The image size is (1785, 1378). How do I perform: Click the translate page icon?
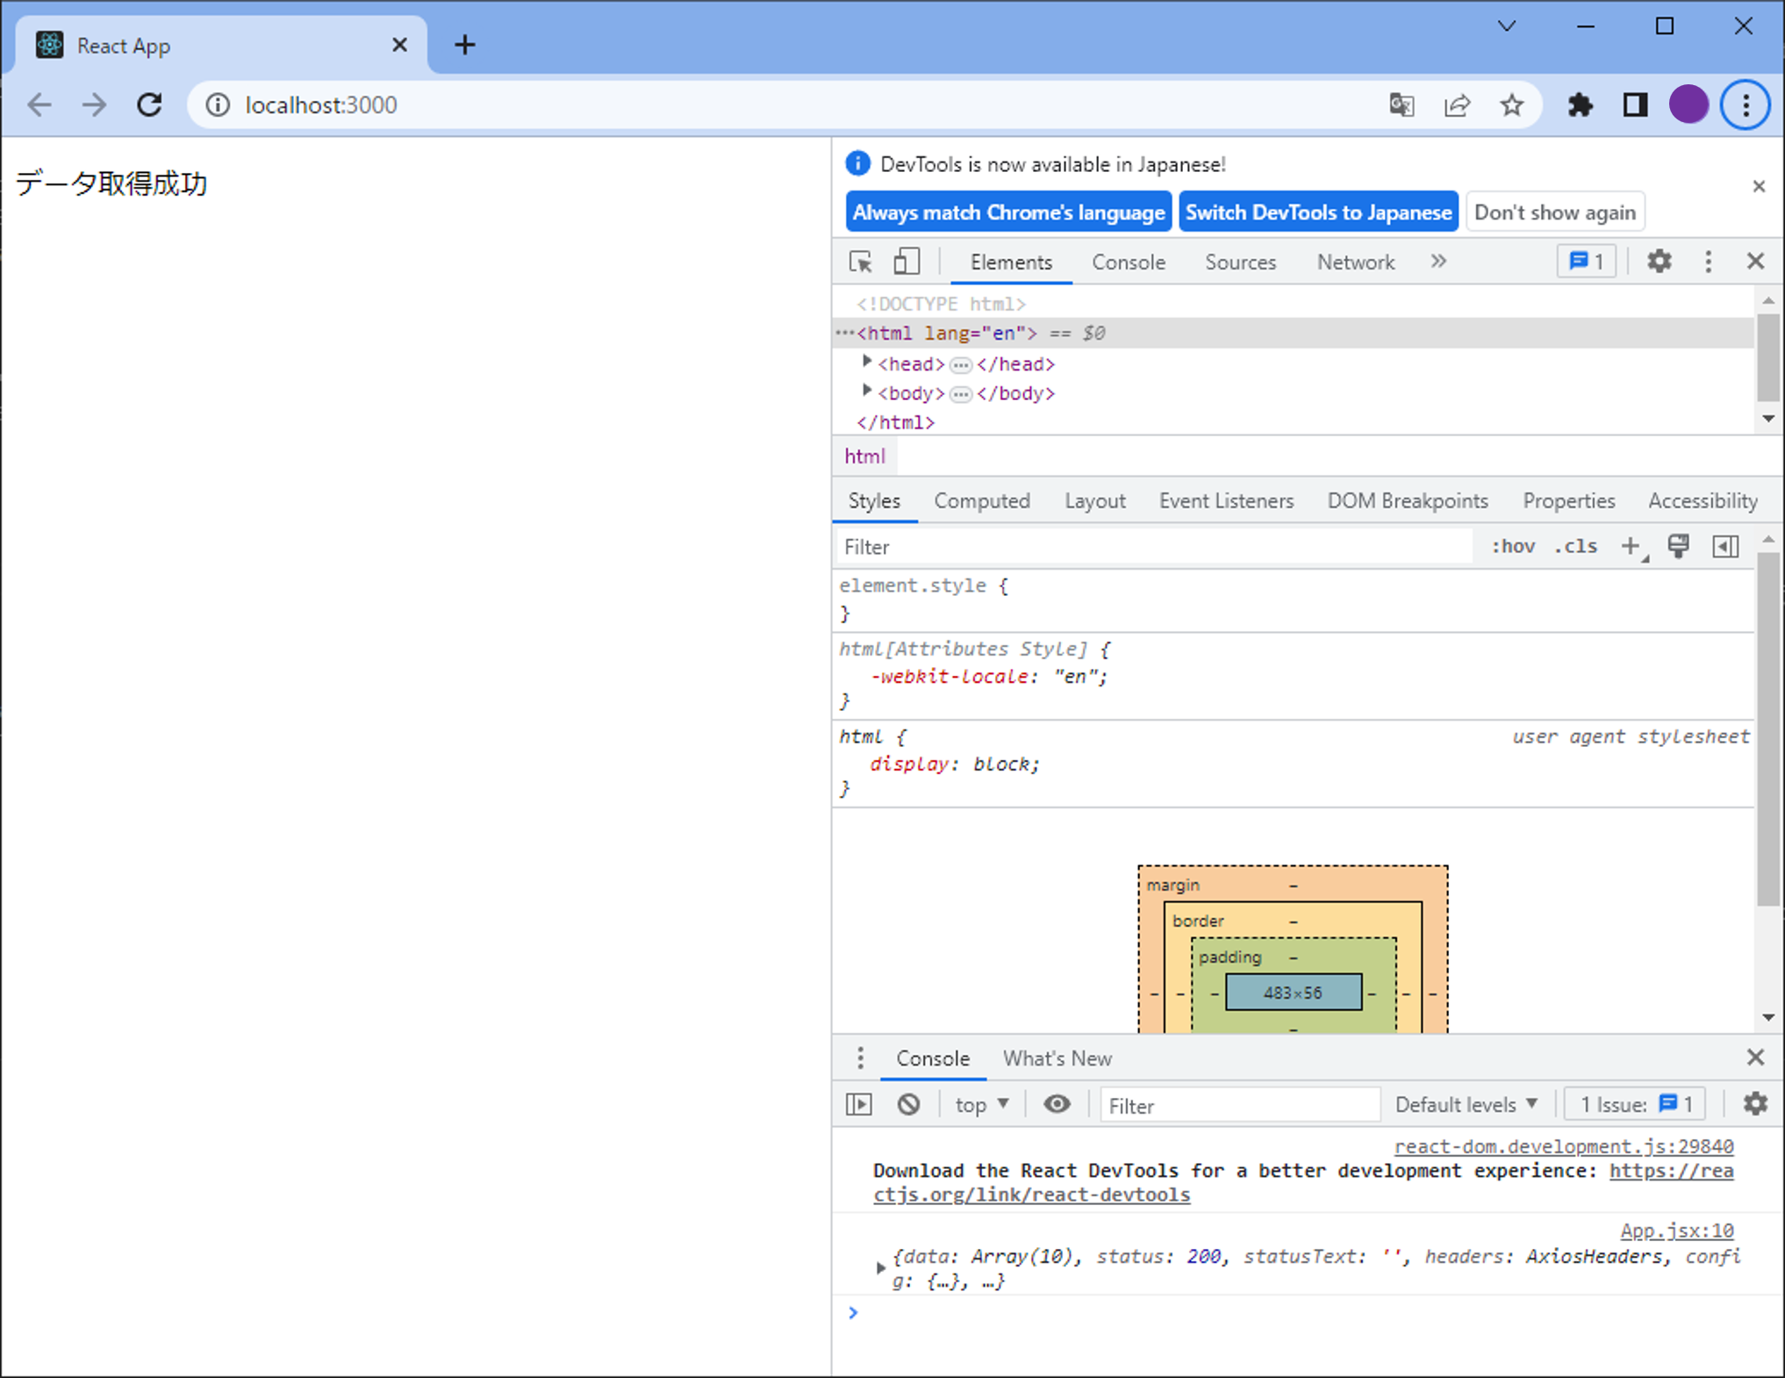[x=1402, y=105]
